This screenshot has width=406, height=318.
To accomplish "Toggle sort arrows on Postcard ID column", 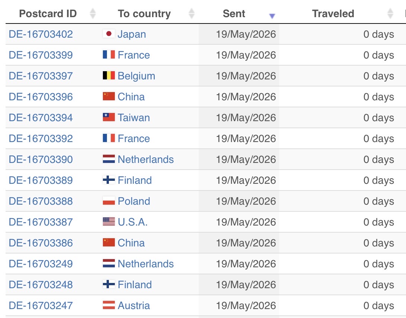I will click(x=93, y=13).
